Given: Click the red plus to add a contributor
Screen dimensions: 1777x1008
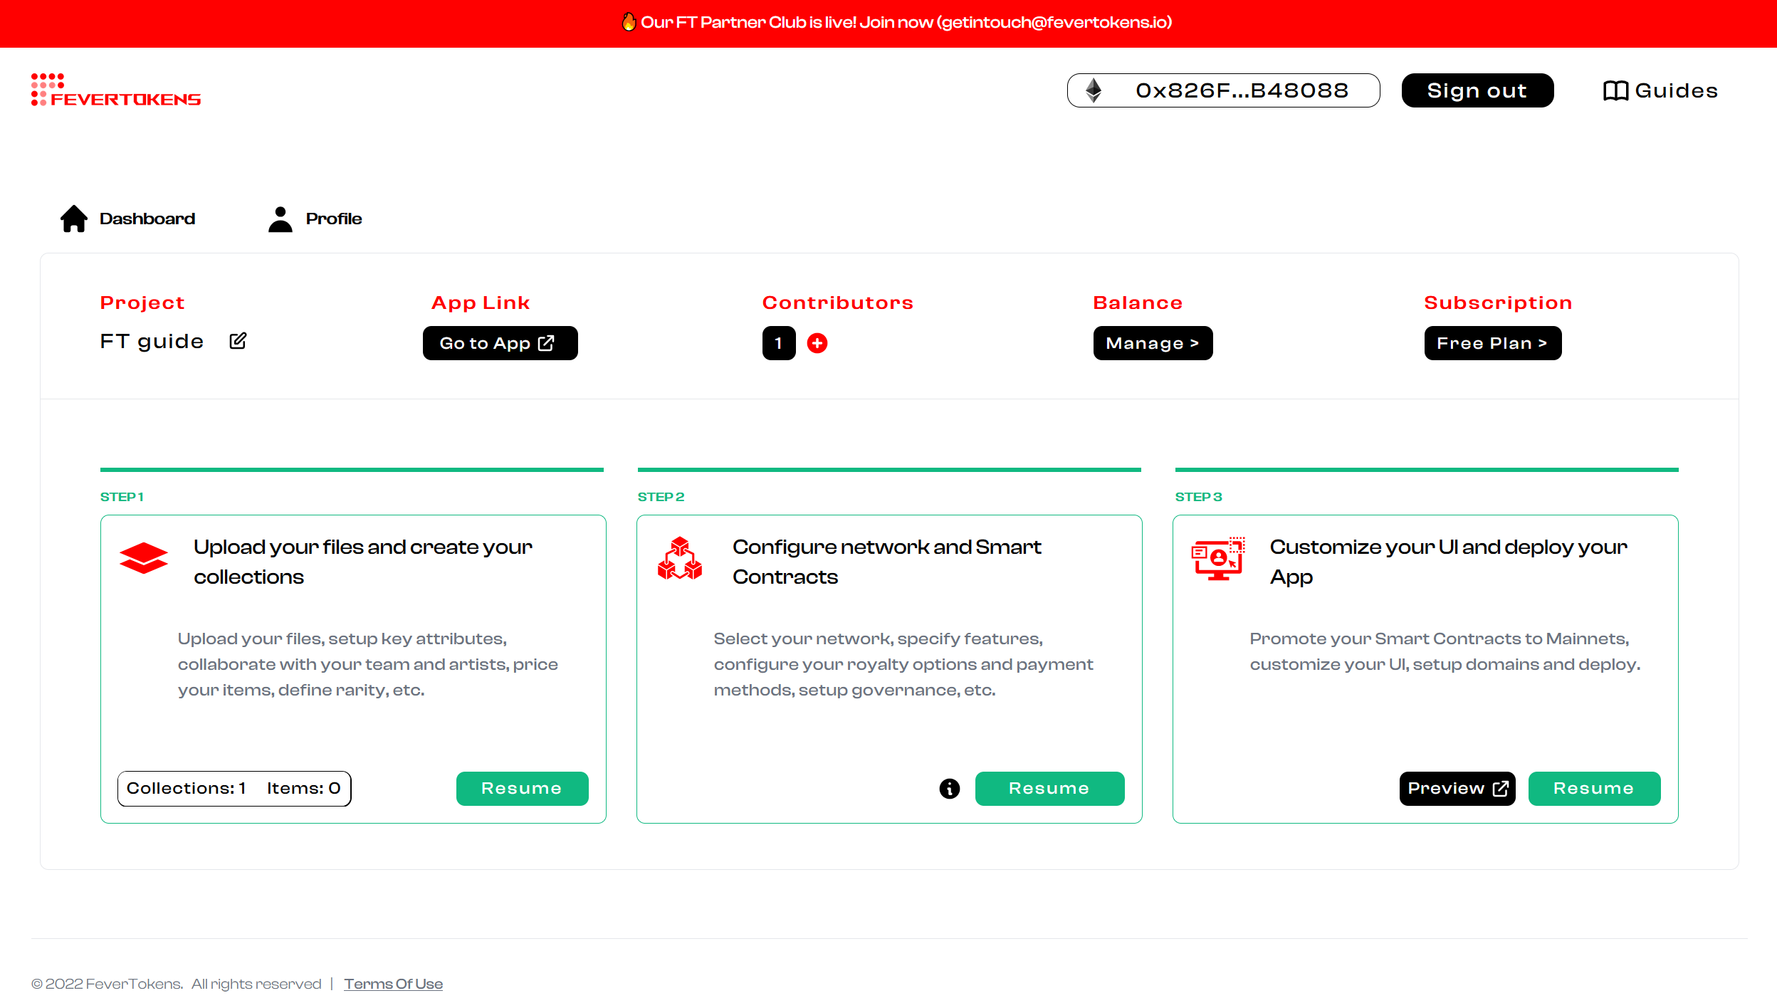Looking at the screenshot, I should pyautogui.click(x=817, y=343).
